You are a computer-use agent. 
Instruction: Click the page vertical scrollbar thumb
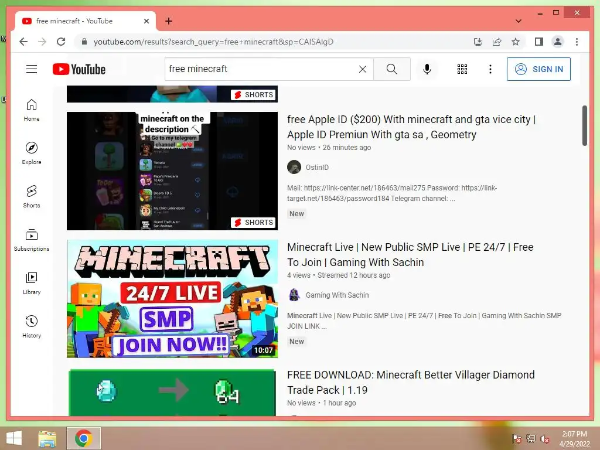pyautogui.click(x=585, y=125)
